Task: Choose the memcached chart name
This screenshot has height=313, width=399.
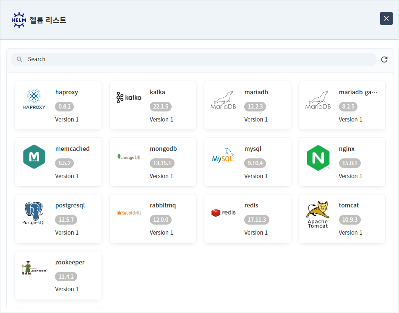Action: [x=73, y=149]
